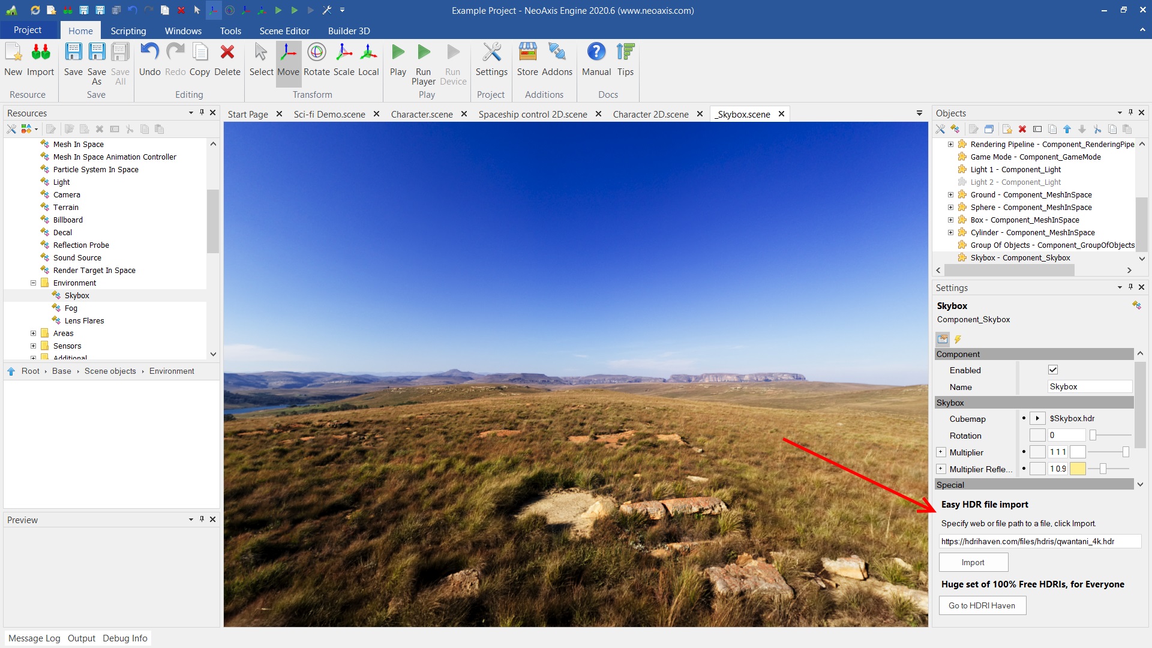Screen dimensions: 1152x648
Task: Open the Store icon
Action: 527,53
